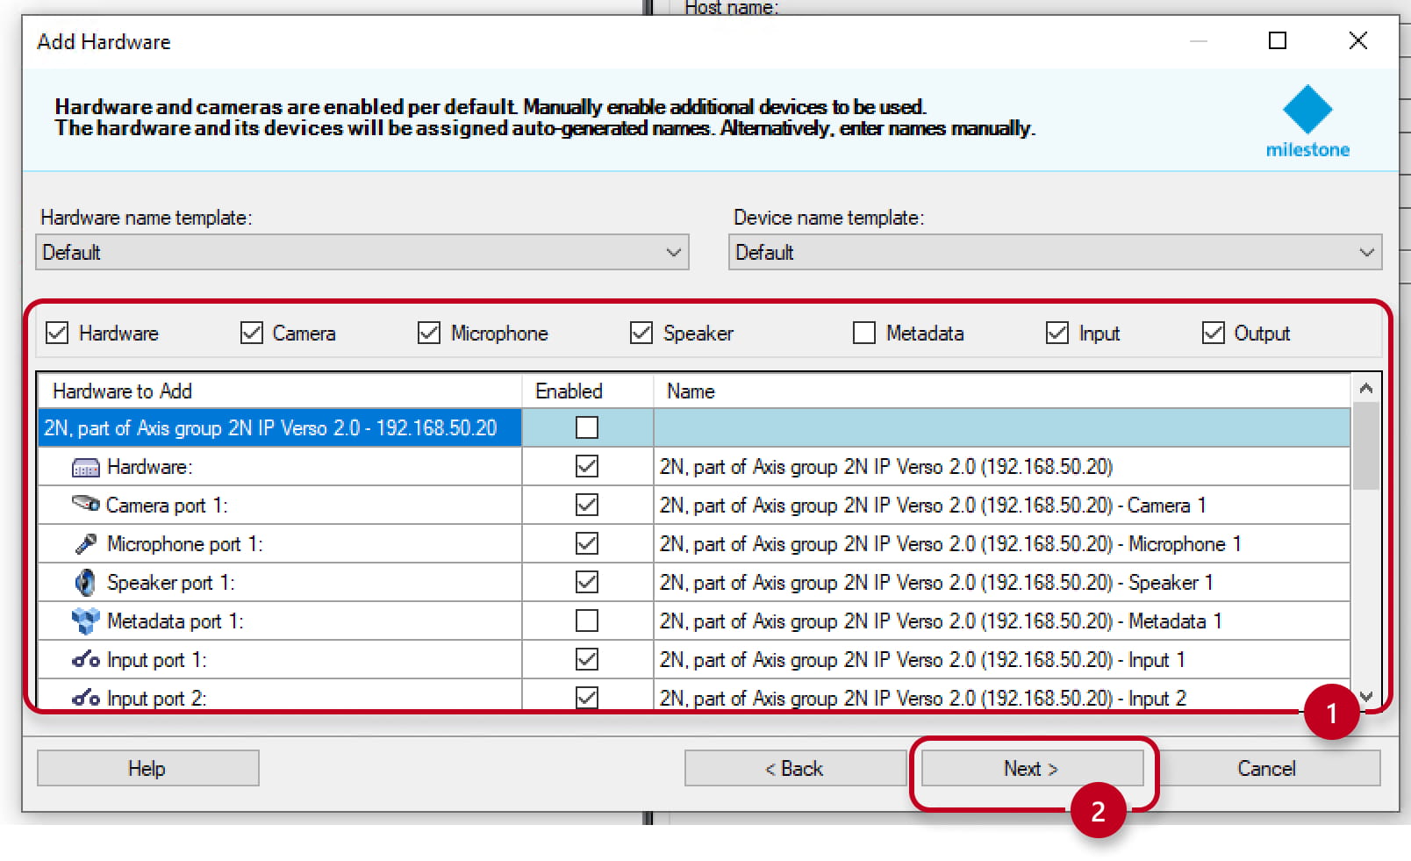The image size is (1411, 861).
Task: Toggle Enabled checkbox for Hardware row
Action: coord(587,466)
